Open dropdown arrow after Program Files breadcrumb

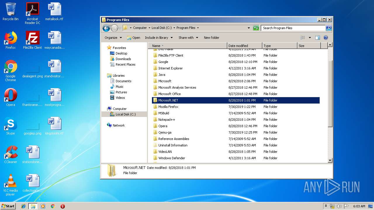(x=198, y=28)
